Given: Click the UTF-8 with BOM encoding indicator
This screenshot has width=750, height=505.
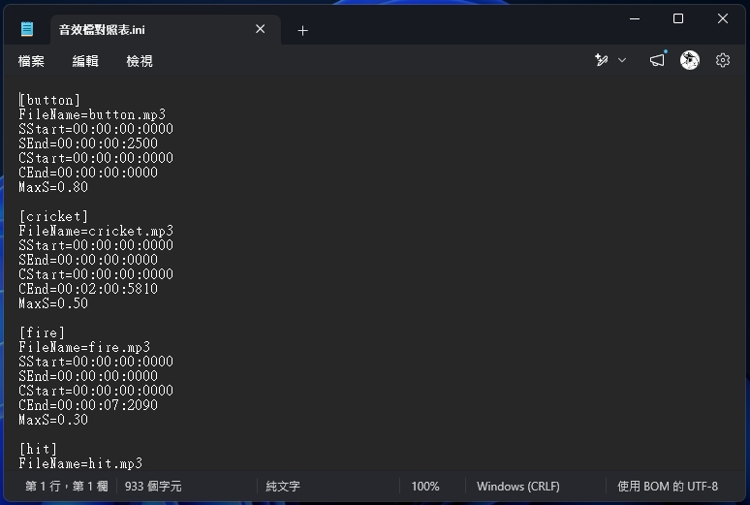Looking at the screenshot, I should [668, 487].
